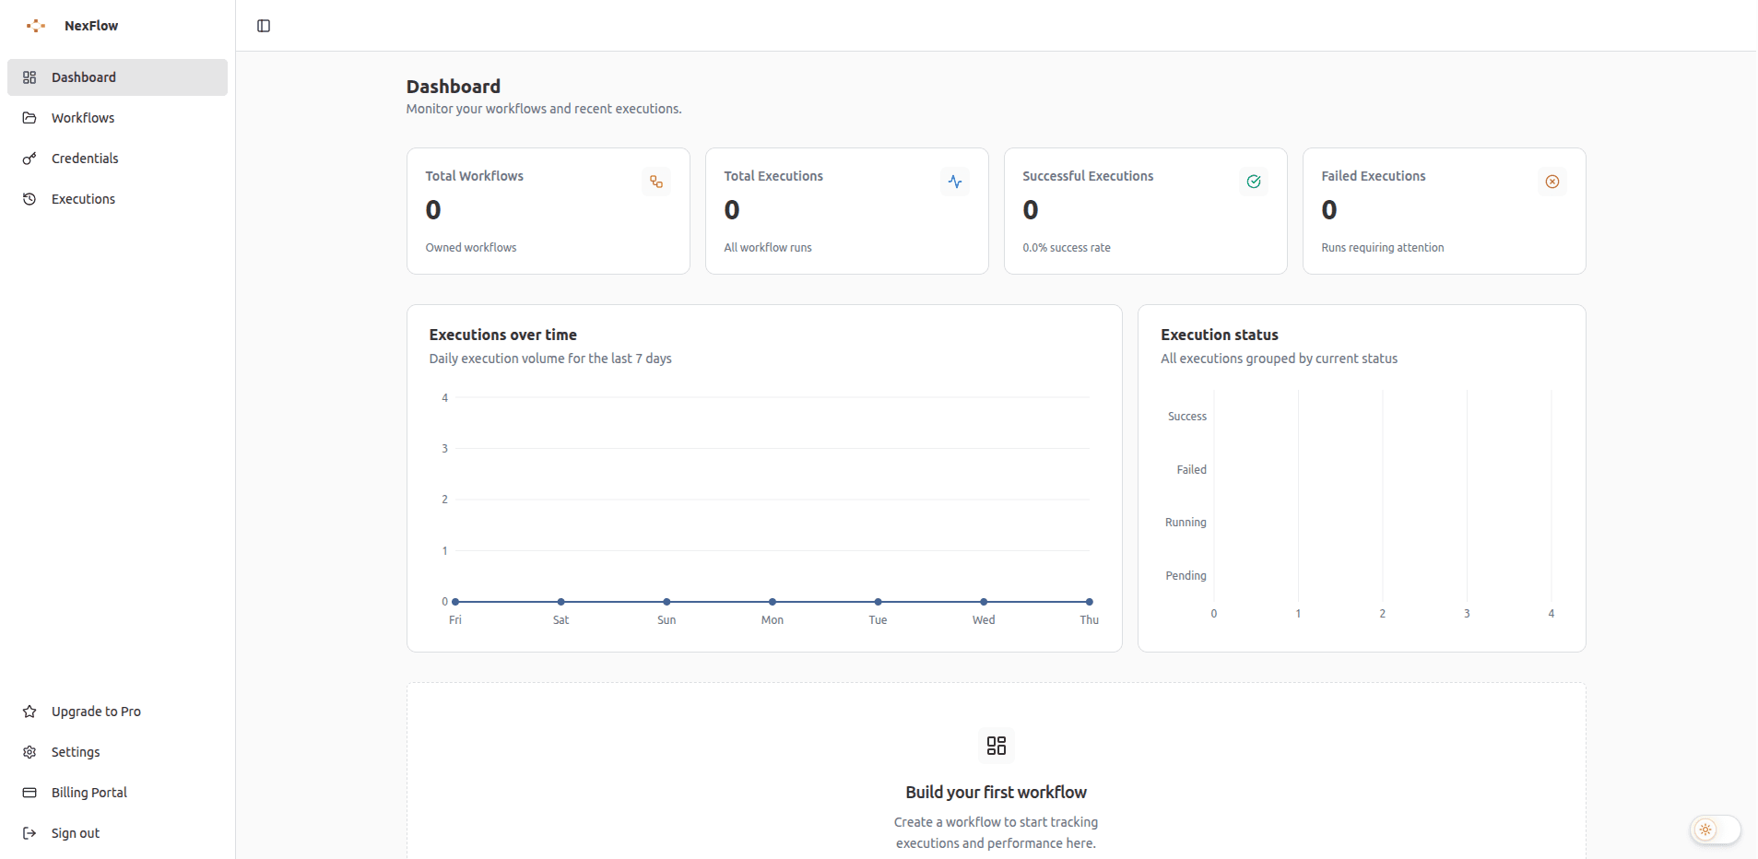This screenshot has height=859, width=1758.
Task: Click the Success status label
Action: pos(1187,417)
